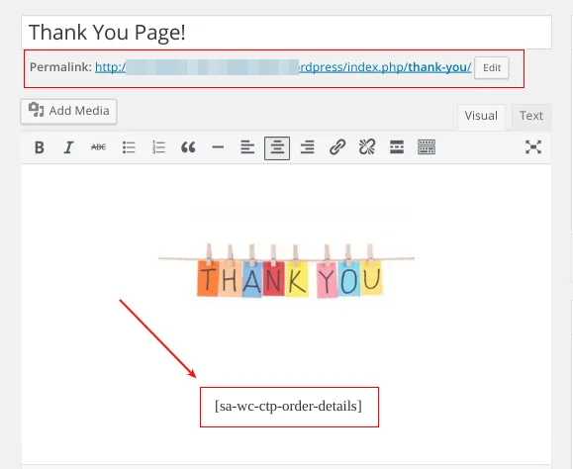Toggle center alignment button
Viewport: 573px width, 469px height.
coord(277,148)
